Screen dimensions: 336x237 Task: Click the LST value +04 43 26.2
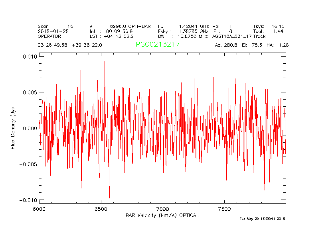click(117, 36)
